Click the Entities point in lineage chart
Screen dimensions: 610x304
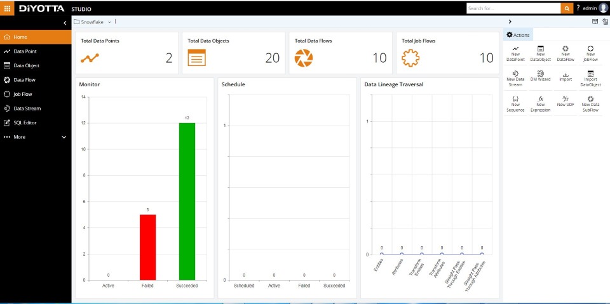coord(382,254)
